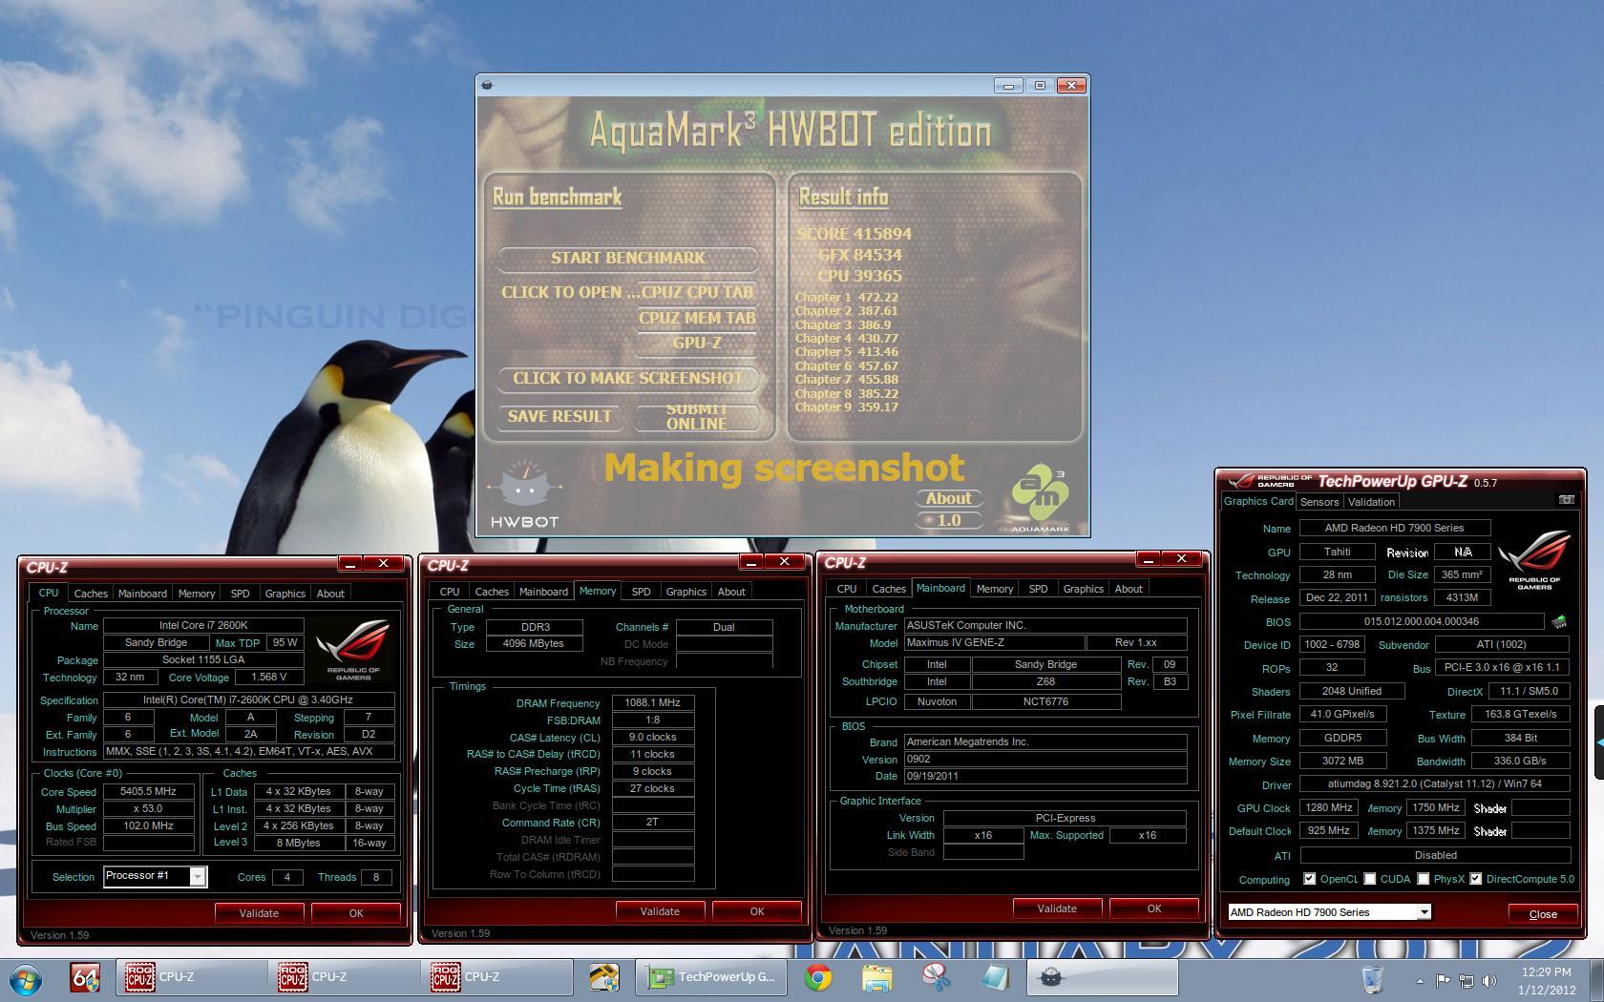Open Caches tab in the CPU-Z processor window
Screen dimensions: 1604x1002
(91, 594)
